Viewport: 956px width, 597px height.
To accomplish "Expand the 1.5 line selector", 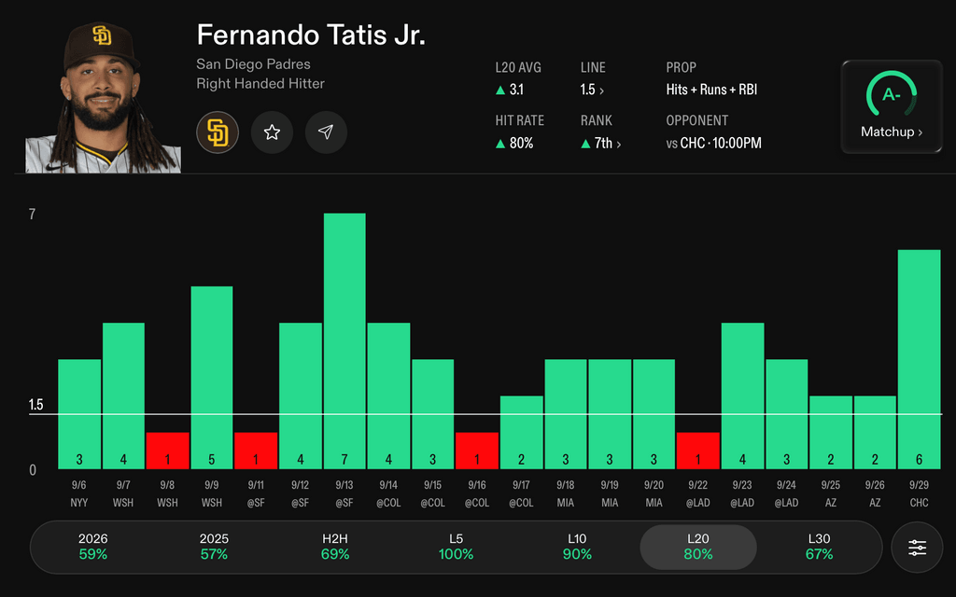I will pyautogui.click(x=592, y=90).
